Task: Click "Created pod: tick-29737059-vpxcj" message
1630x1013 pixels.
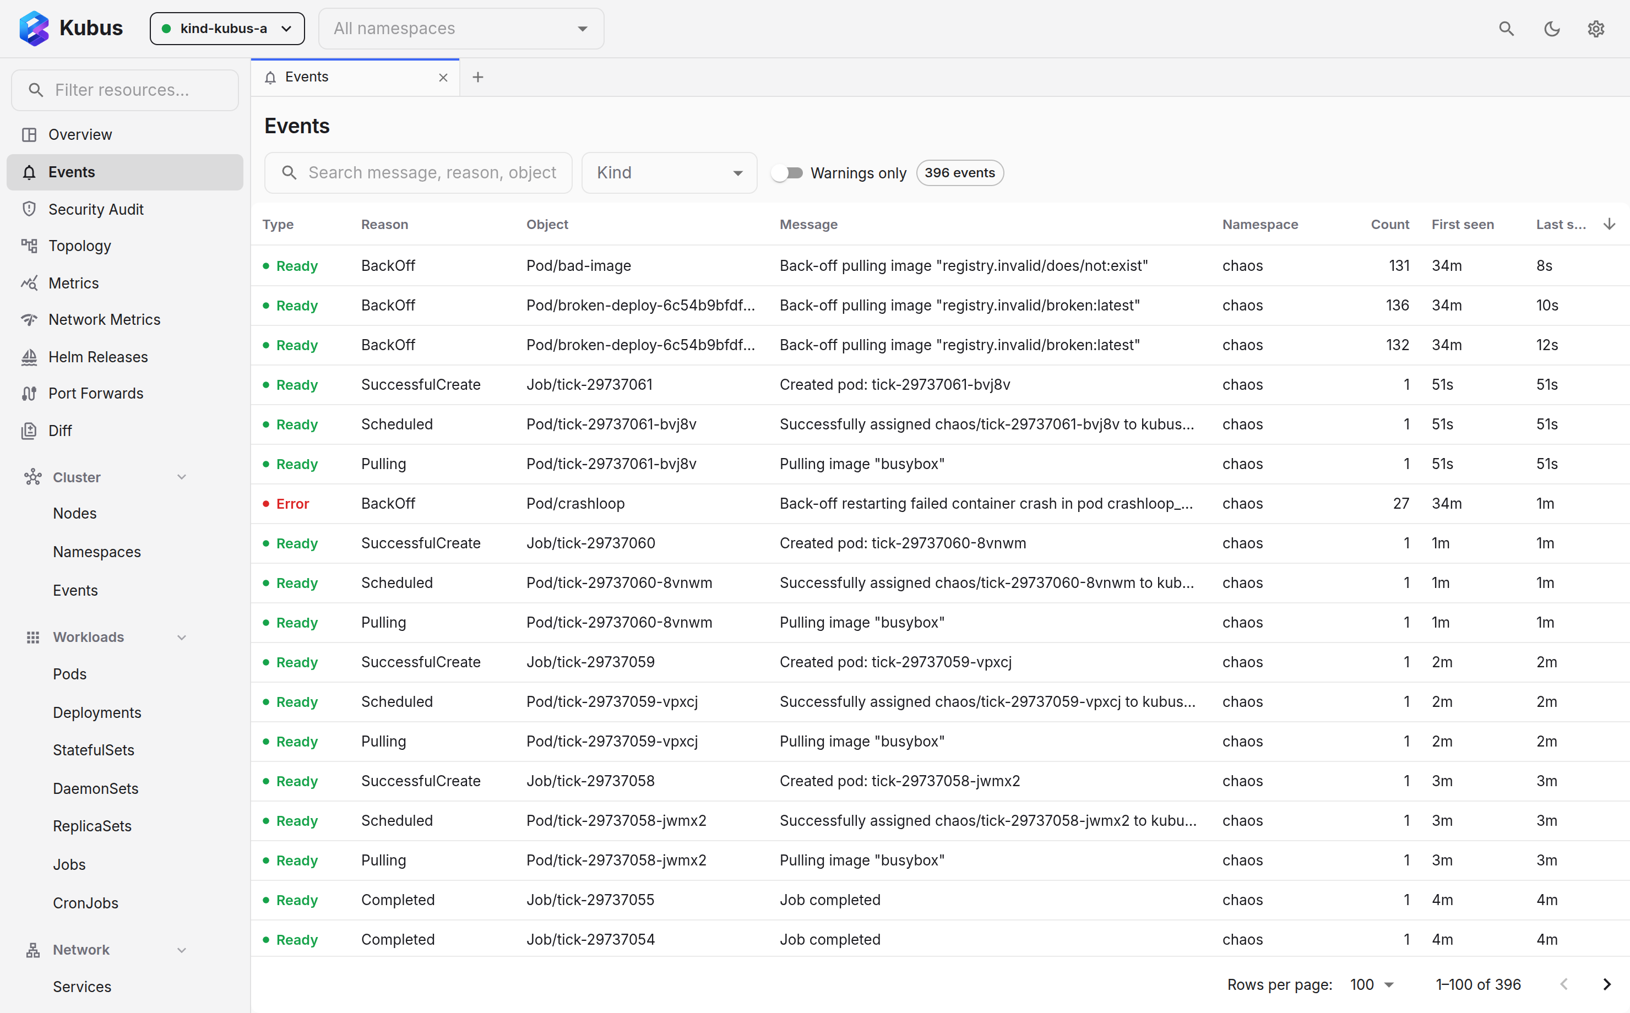Action: (x=896, y=662)
